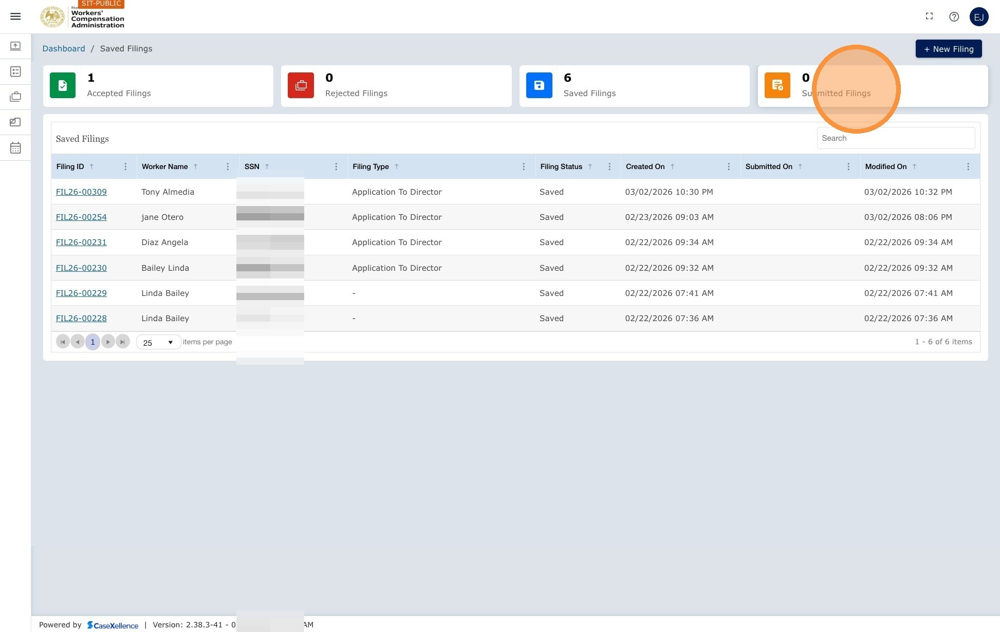The height and width of the screenshot is (632, 1000).
Task: Click Bailey Linda worker name cell
Action: [165, 268]
